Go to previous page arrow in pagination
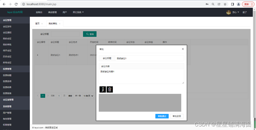Screen dimensions: 256x130 [x=38, y=96]
